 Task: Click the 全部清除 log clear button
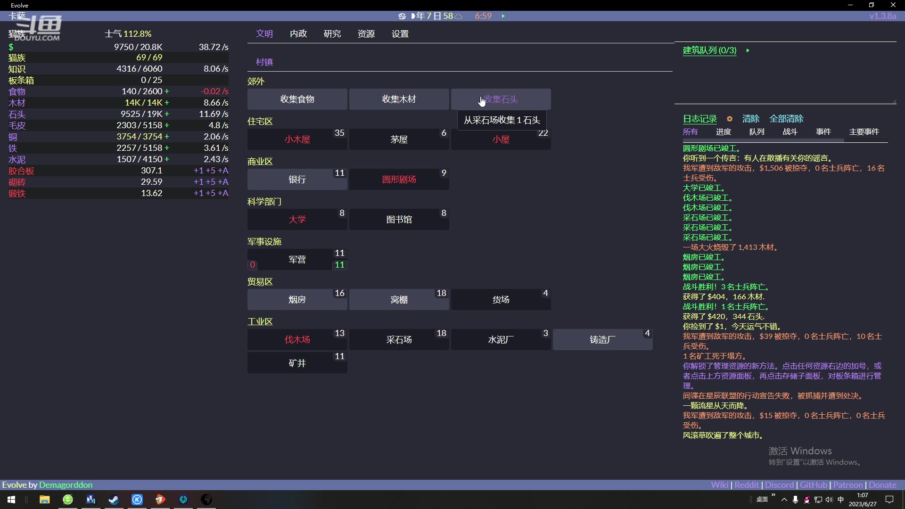(786, 119)
